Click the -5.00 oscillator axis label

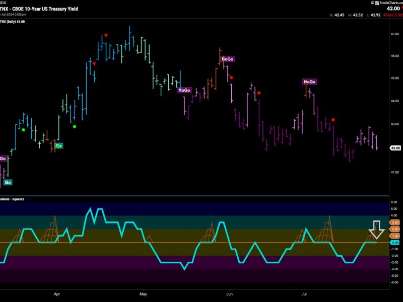coord(394,276)
